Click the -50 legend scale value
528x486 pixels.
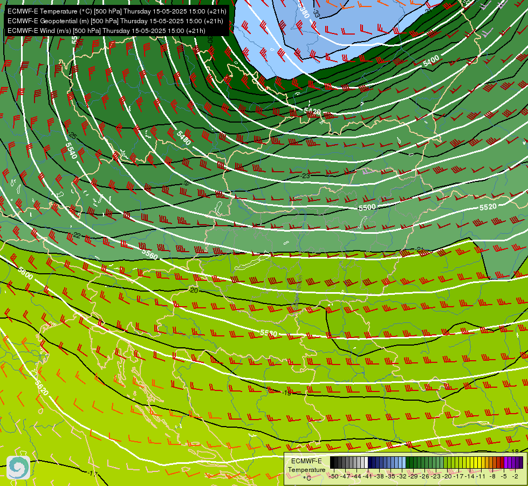(x=334, y=476)
